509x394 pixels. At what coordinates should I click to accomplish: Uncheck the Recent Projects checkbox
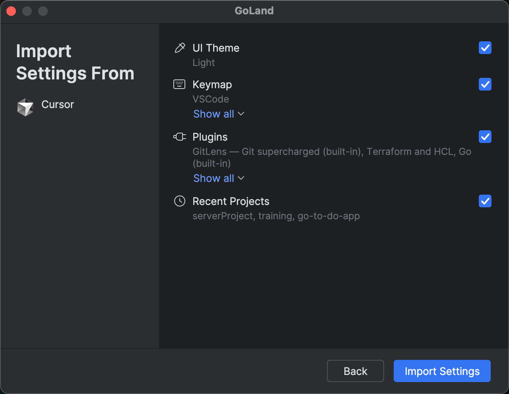tap(485, 201)
